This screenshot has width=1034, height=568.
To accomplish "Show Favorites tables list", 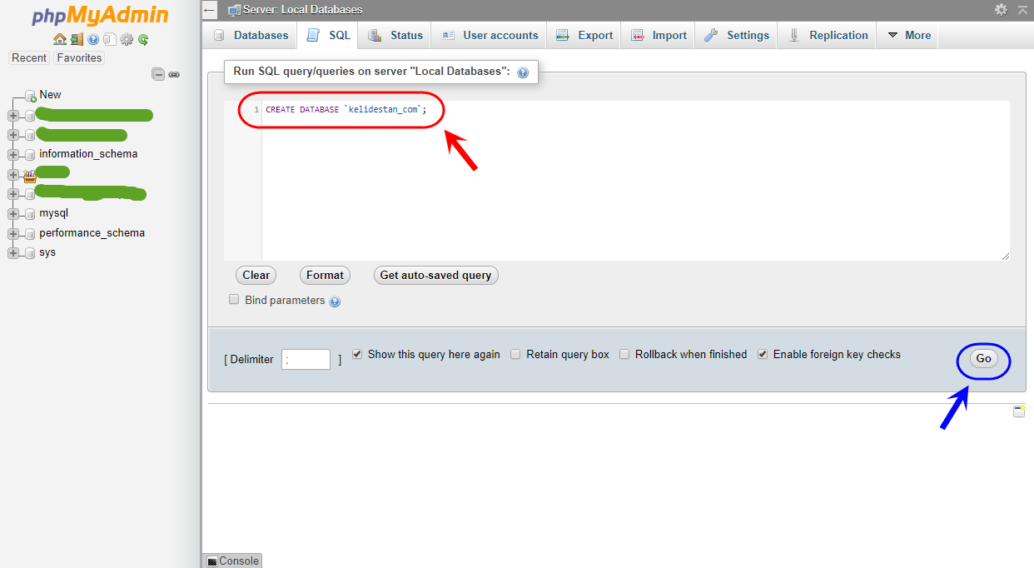I will pos(79,58).
